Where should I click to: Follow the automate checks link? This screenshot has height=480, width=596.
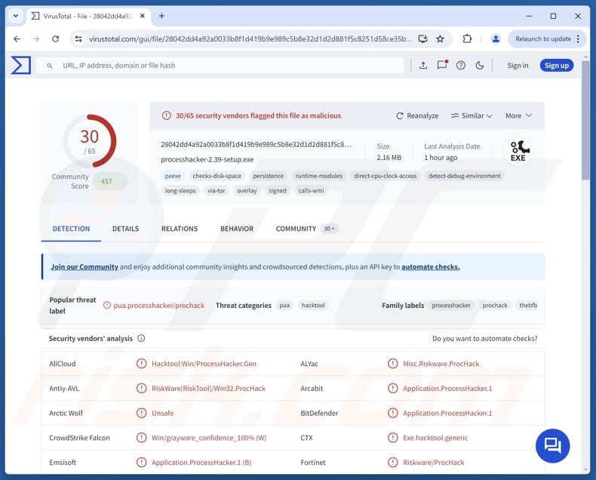[x=430, y=267]
